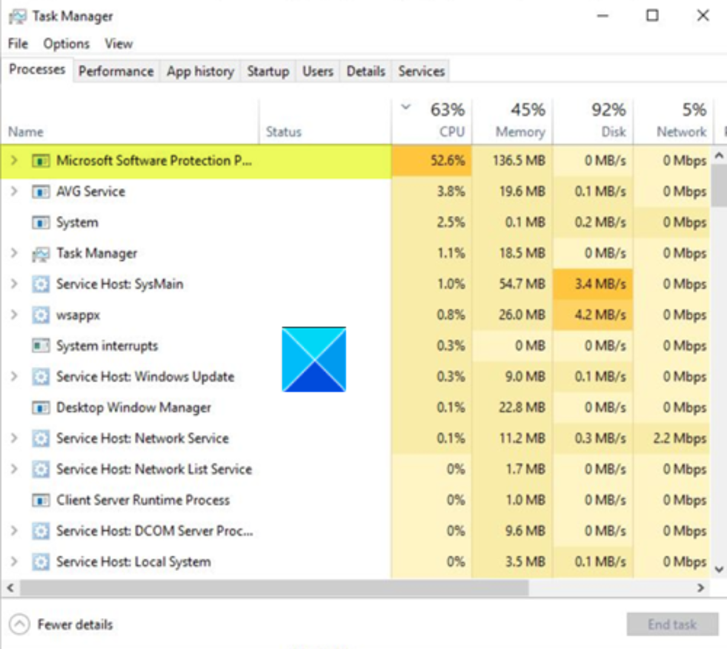Screen dimensions: 727x649
Task: Expand Service Host: Windows Update group
Action: tap(14, 377)
